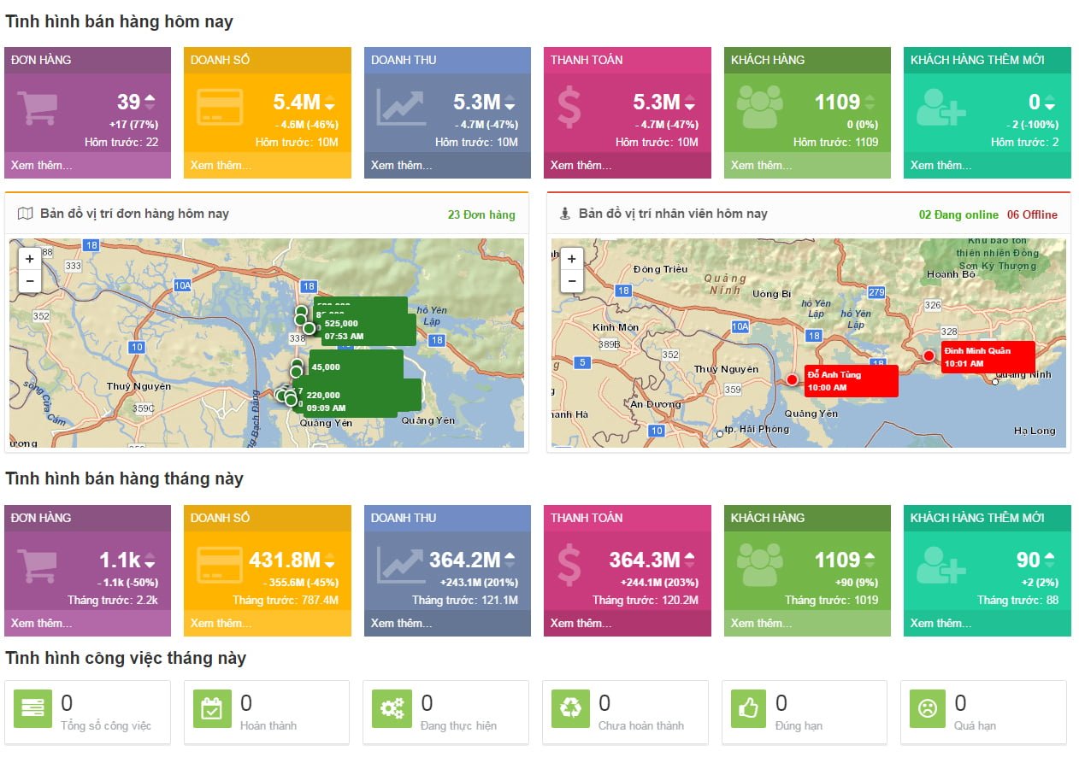Open Xem thêm in today's THANH TOÁN card
The width and height of the screenshot is (1079, 757).
pyautogui.click(x=581, y=165)
